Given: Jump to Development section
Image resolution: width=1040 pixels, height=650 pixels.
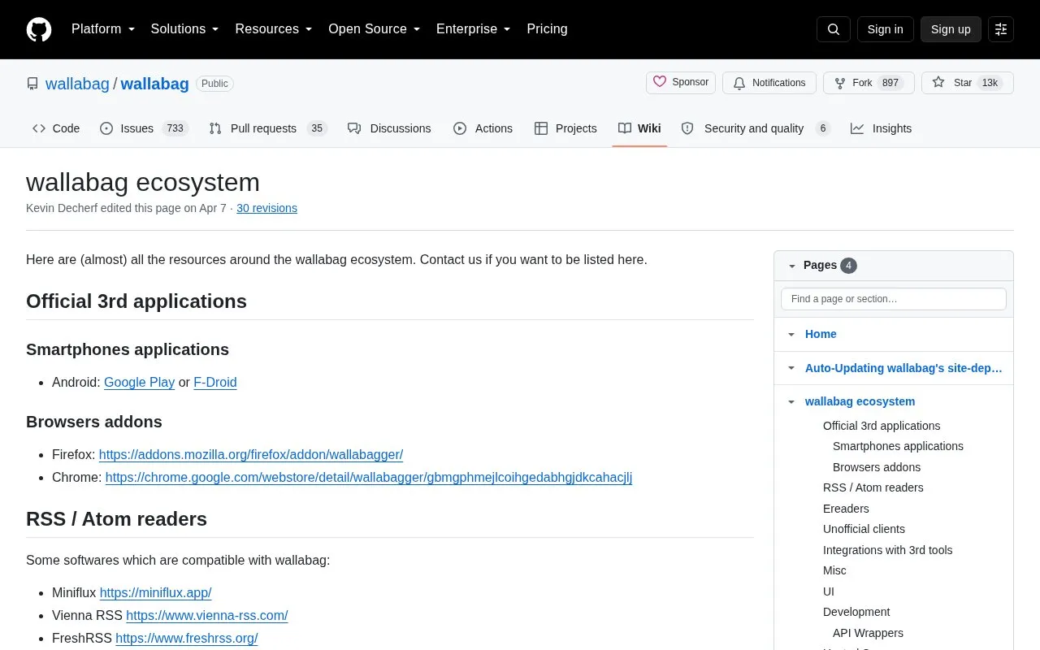Looking at the screenshot, I should [x=856, y=612].
